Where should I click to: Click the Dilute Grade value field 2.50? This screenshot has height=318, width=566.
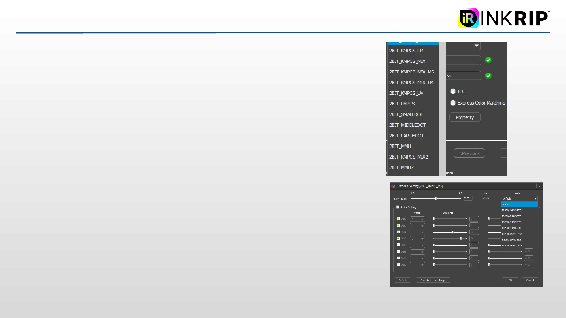pos(467,198)
